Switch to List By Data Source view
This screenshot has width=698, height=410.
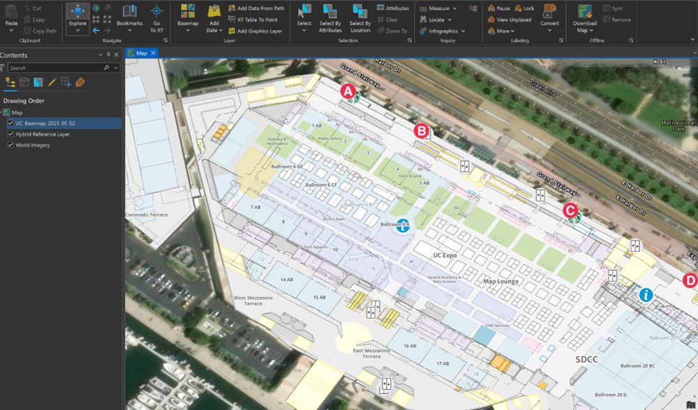tap(24, 82)
